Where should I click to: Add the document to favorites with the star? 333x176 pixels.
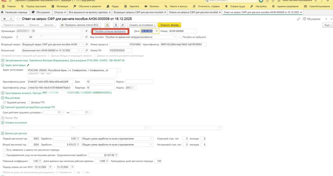tap(18, 19)
